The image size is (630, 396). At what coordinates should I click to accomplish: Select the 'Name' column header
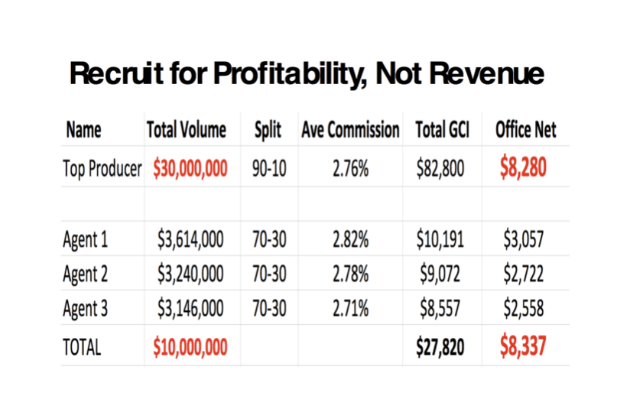[84, 130]
